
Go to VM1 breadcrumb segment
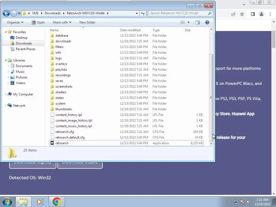[x=35, y=13]
